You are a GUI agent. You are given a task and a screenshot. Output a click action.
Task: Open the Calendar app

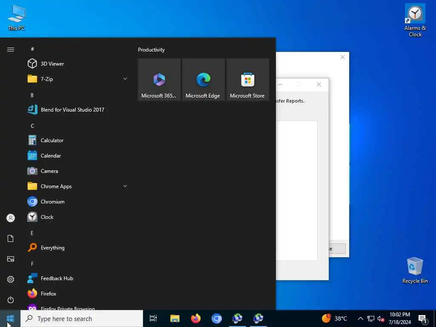click(x=77, y=156)
